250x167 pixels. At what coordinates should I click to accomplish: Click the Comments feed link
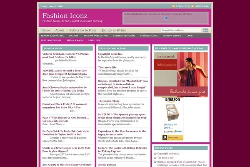pyautogui.click(x=202, y=6)
